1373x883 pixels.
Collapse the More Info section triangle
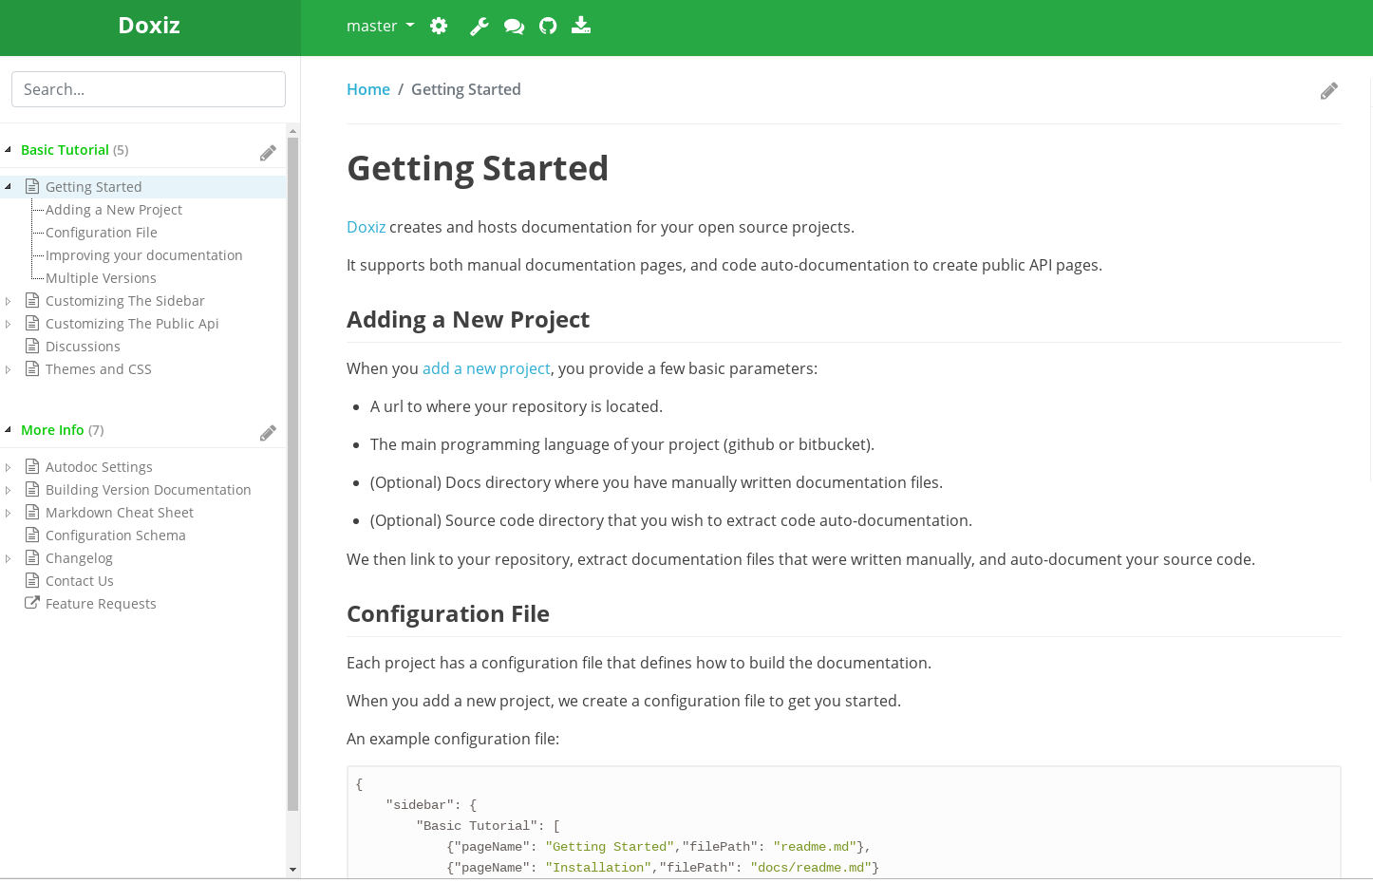pos(8,429)
